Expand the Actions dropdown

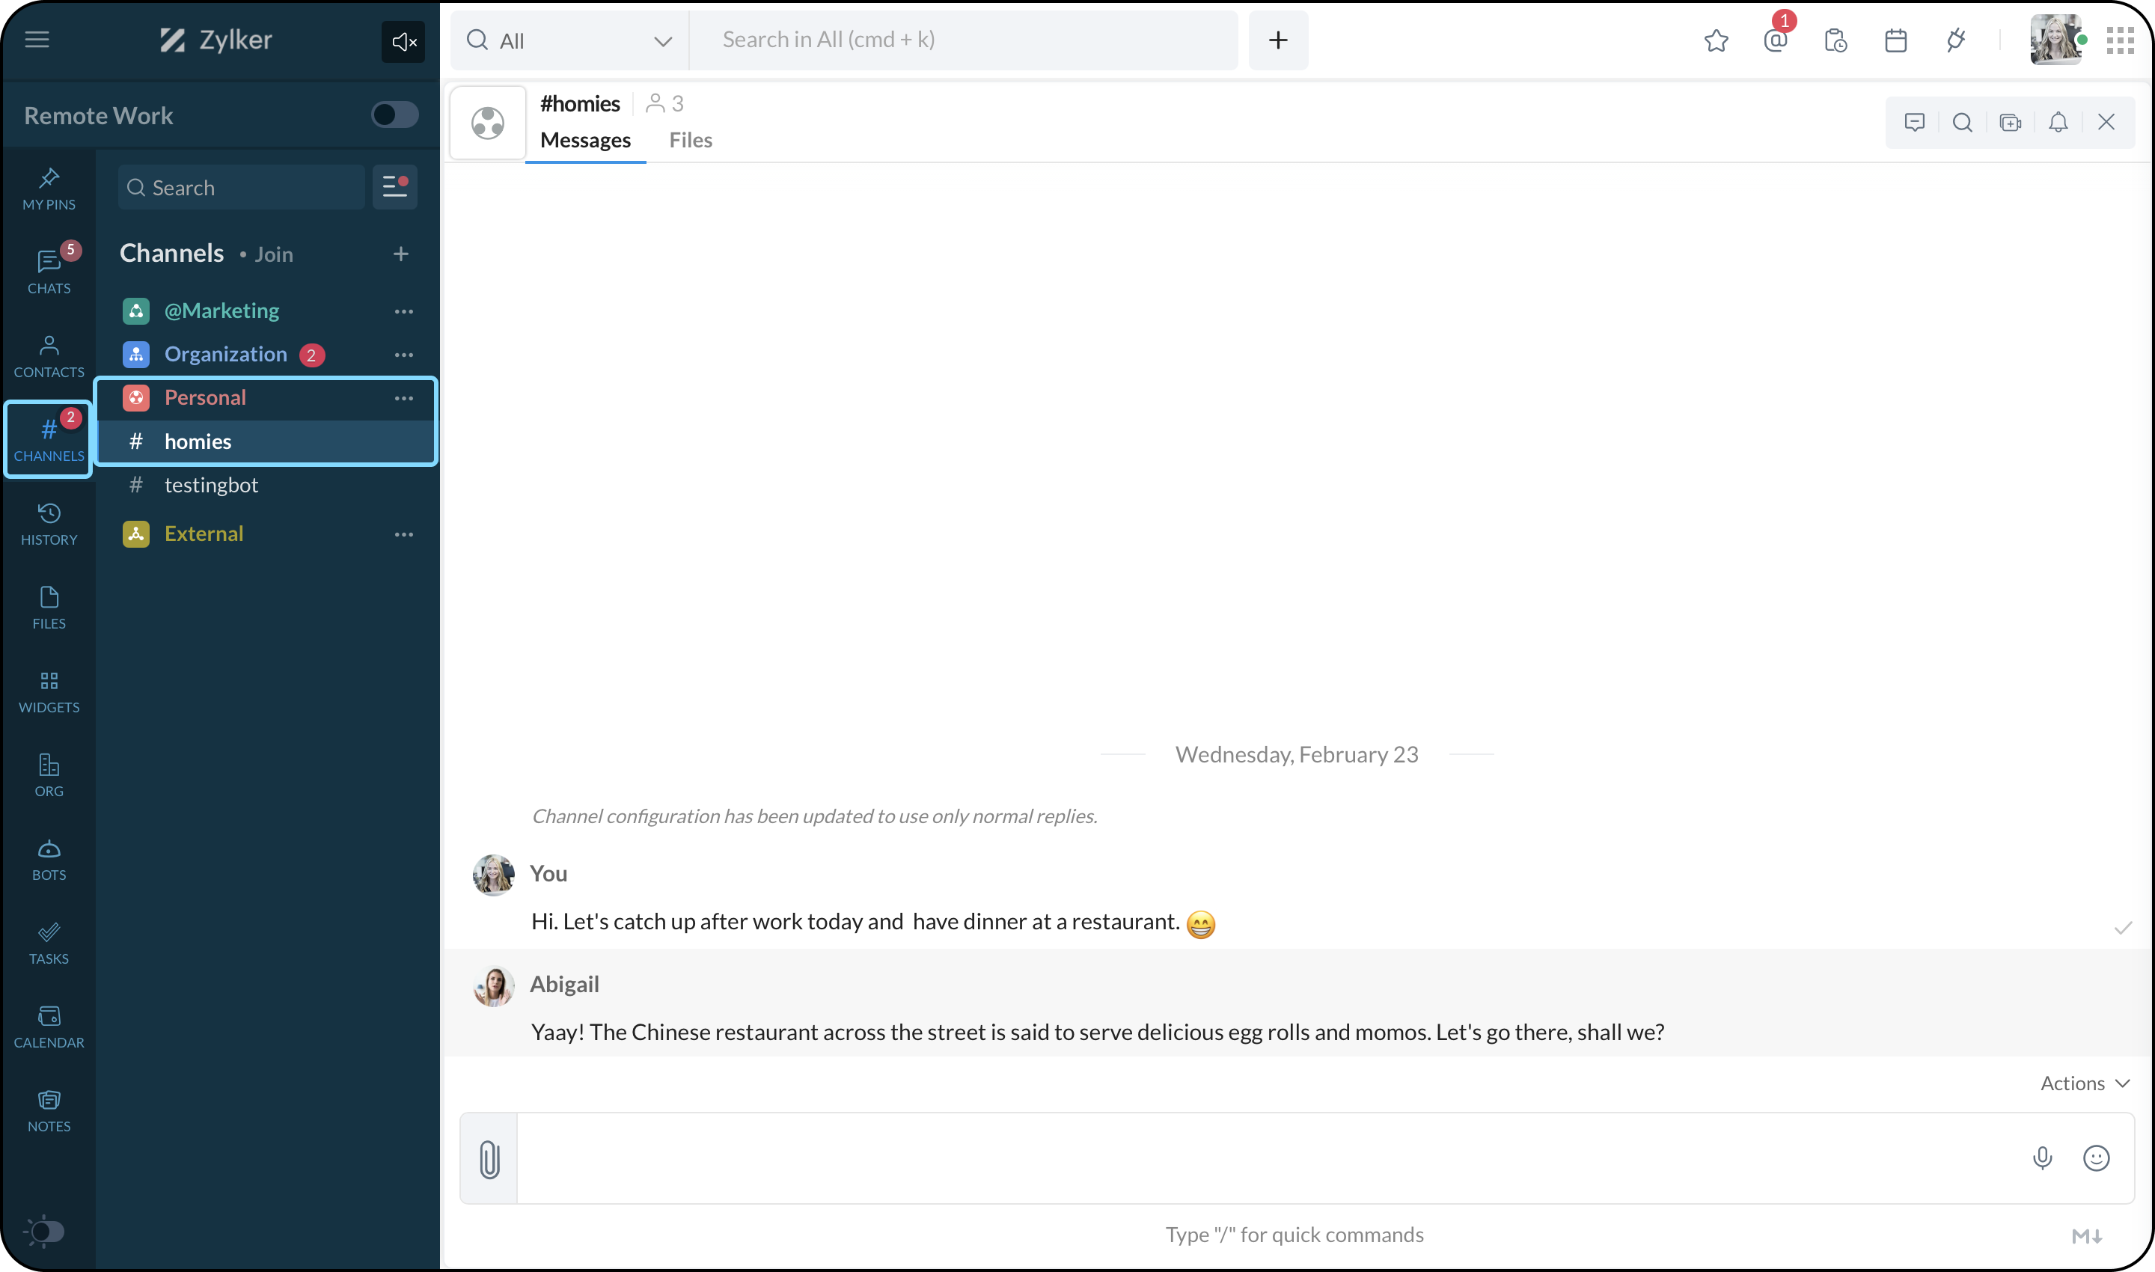(2084, 1083)
